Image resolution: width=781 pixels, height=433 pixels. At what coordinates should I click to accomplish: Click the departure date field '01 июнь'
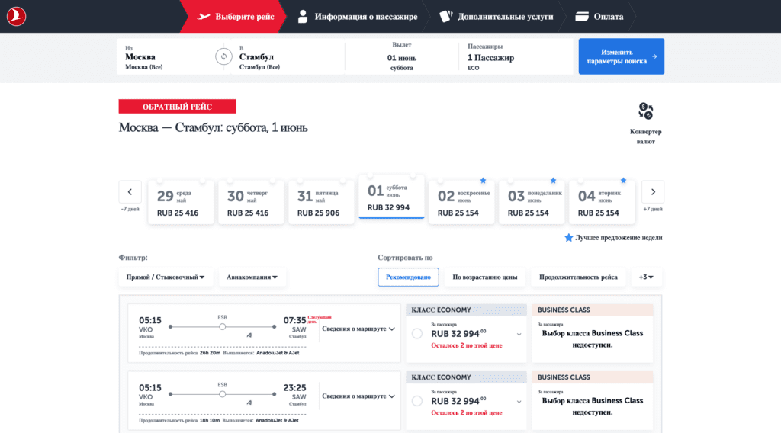[x=401, y=56]
